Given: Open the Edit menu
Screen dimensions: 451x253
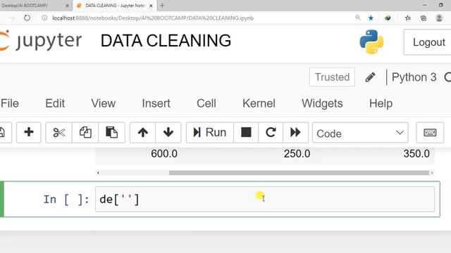Looking at the screenshot, I should pos(55,103).
